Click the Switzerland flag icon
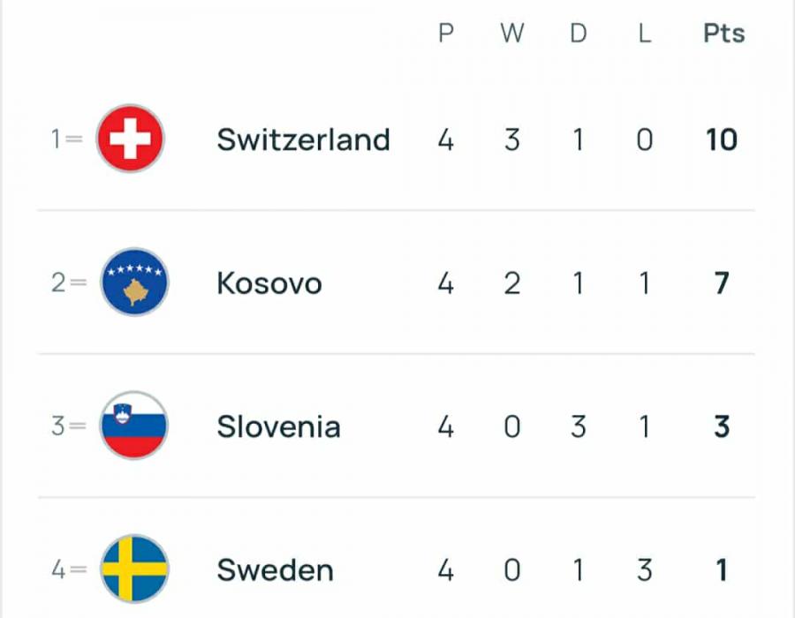The image size is (795, 618). [130, 139]
